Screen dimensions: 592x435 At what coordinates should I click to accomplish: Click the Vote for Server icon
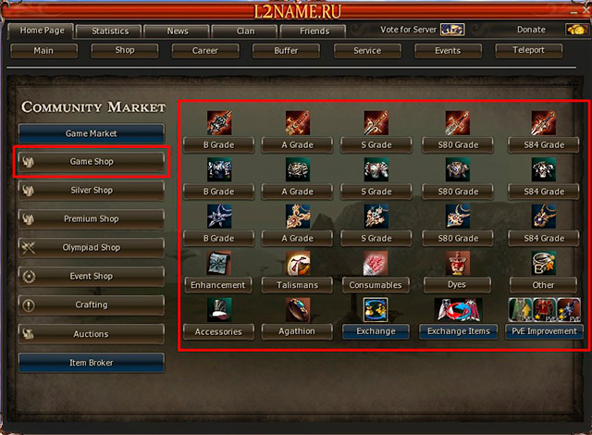[452, 30]
